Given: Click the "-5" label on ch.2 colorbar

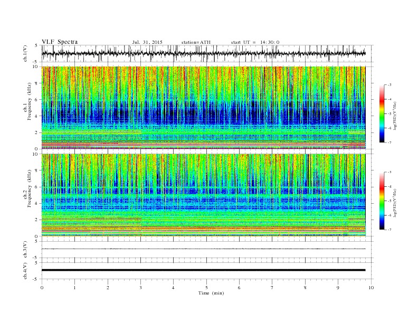Looking at the screenshot, I should 389,201.
